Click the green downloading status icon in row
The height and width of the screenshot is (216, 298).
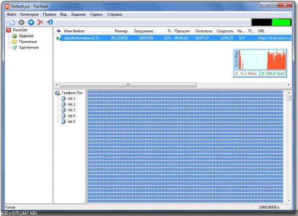(x=58, y=38)
